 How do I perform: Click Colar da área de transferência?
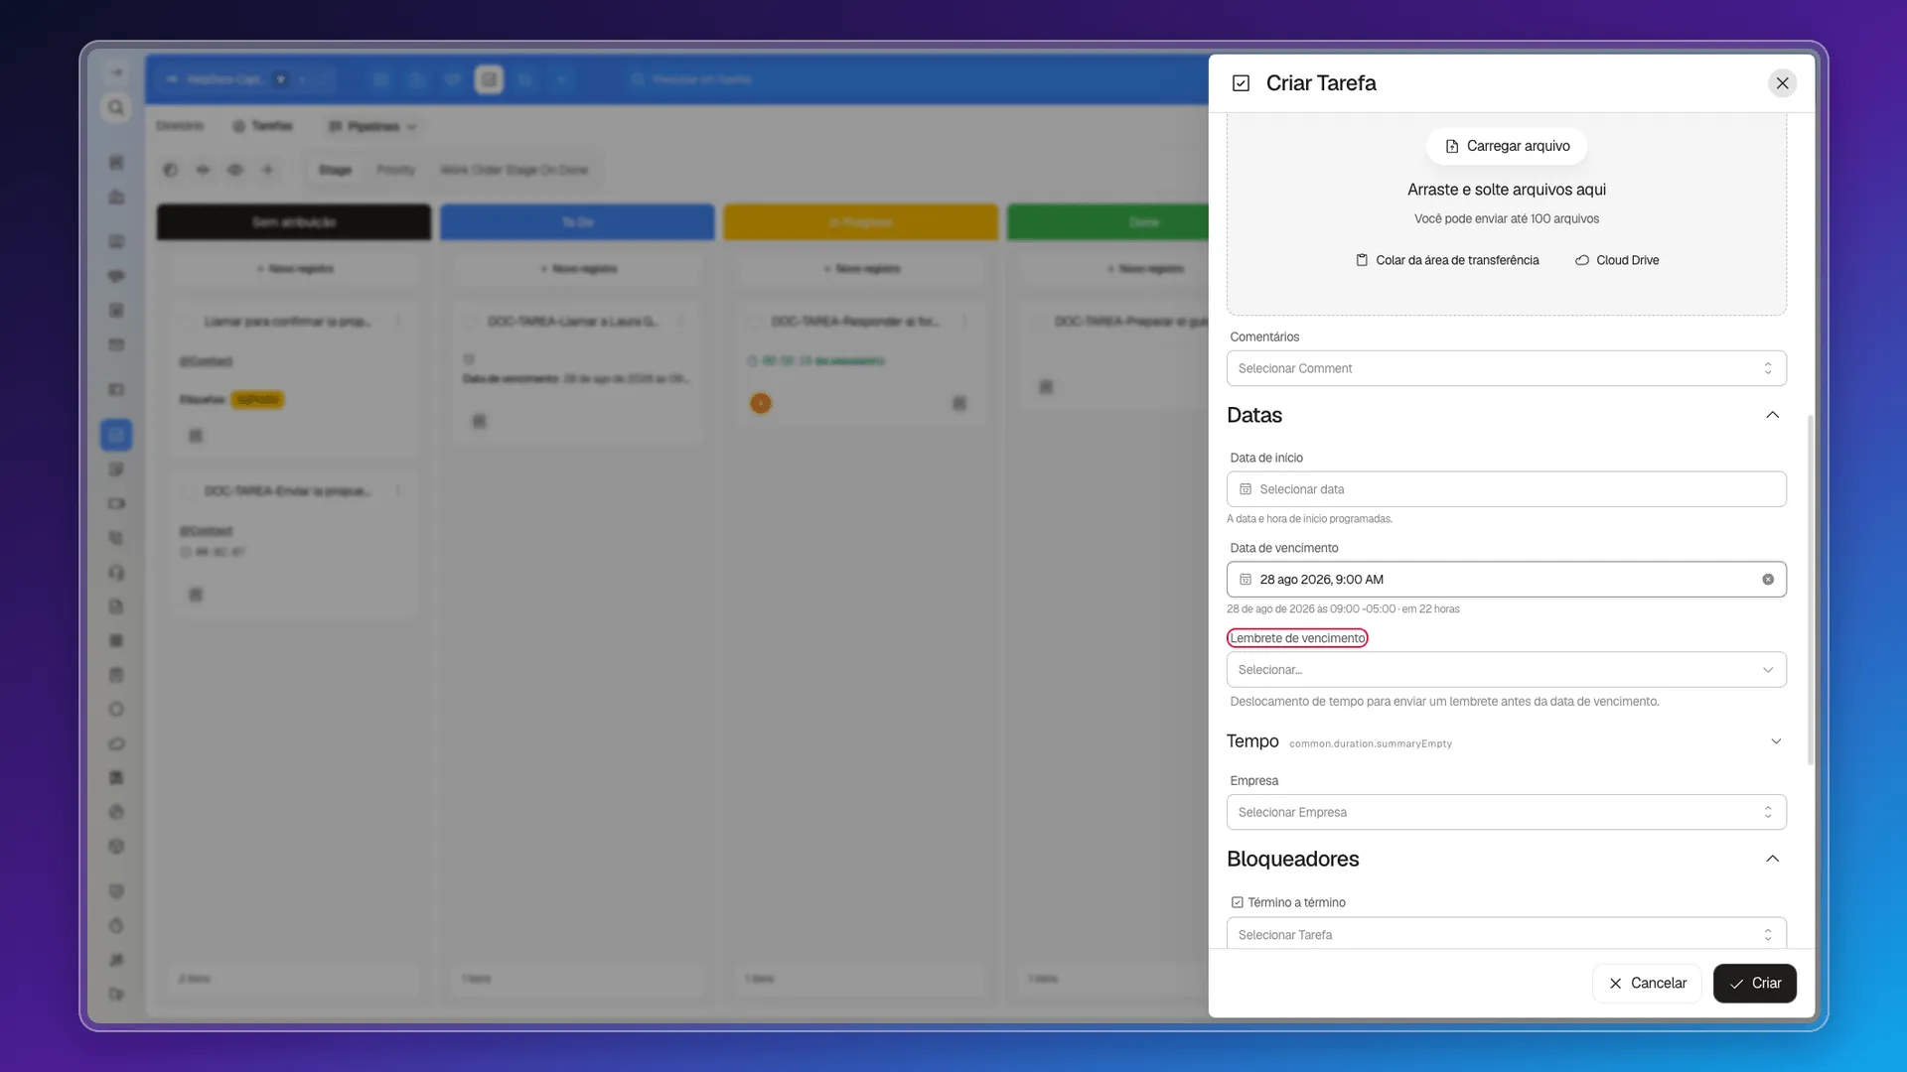point(1447,260)
